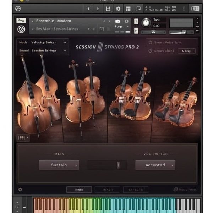Show instrument info with the i icon

pos(126,21)
